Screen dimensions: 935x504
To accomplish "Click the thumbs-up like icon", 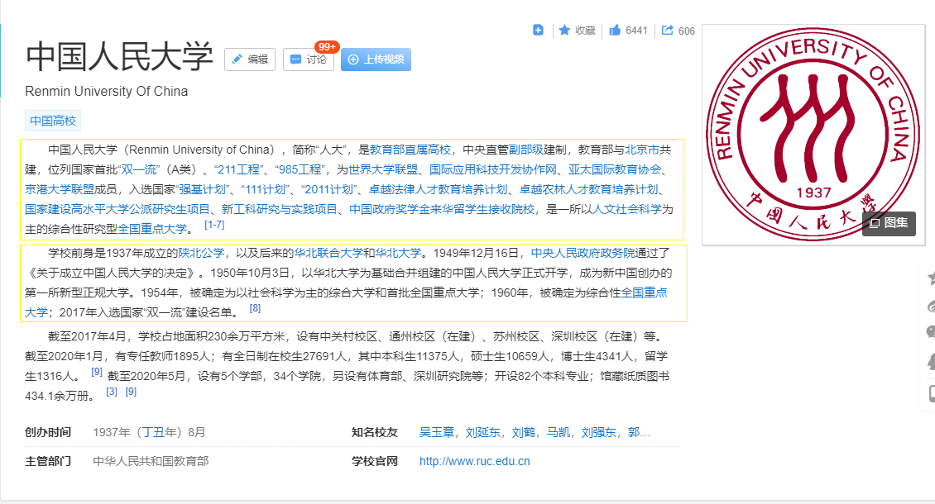I will click(615, 31).
